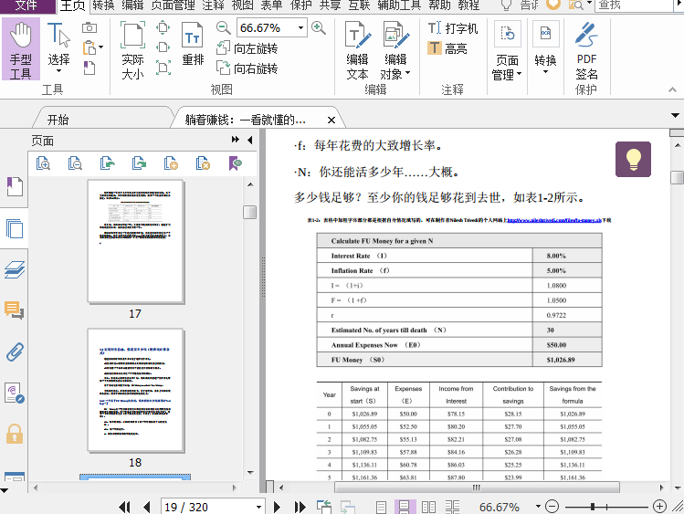This screenshot has height=514, width=684.
Task: Click the snapshot camera icon
Action: coord(89,27)
